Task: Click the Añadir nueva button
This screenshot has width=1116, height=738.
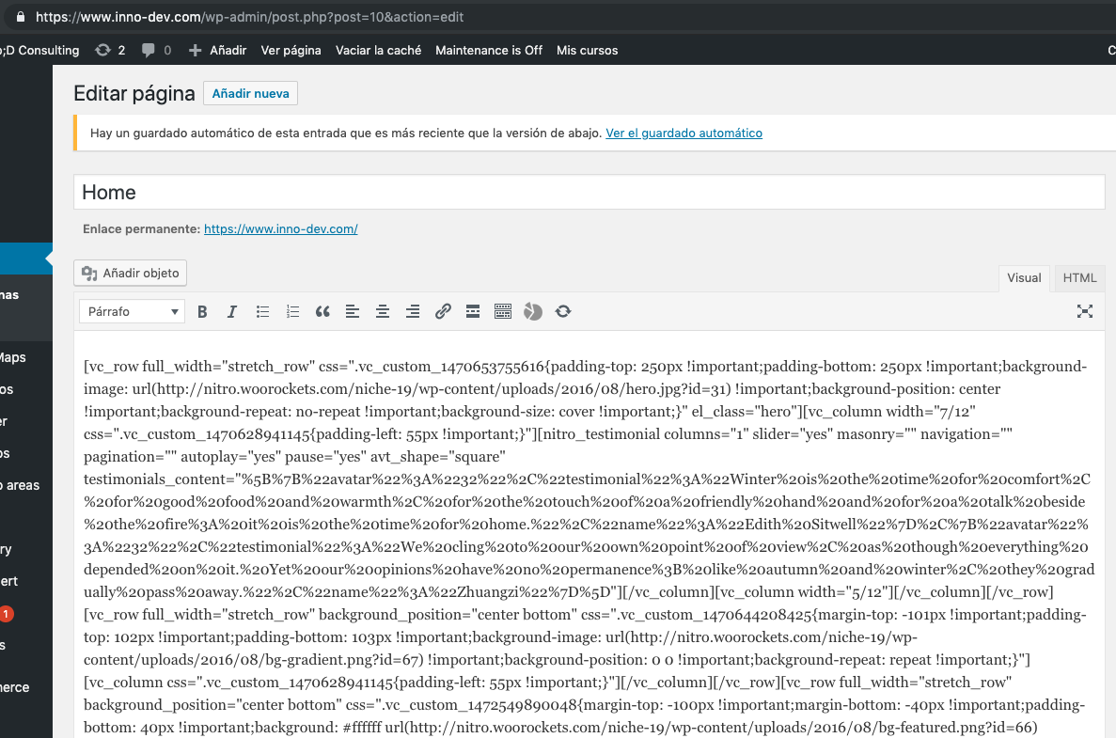Action: click(x=250, y=93)
